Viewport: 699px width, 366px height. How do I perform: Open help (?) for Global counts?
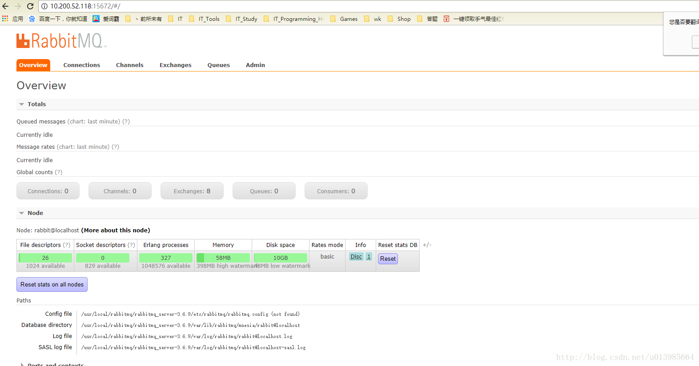pos(59,172)
